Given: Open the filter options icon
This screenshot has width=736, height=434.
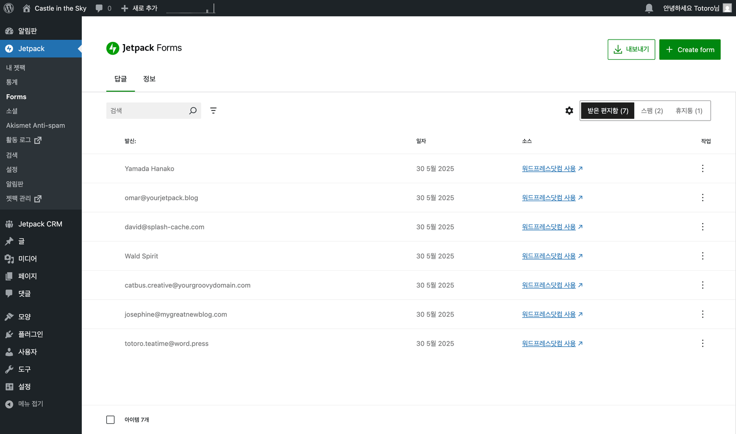Looking at the screenshot, I should click(213, 110).
